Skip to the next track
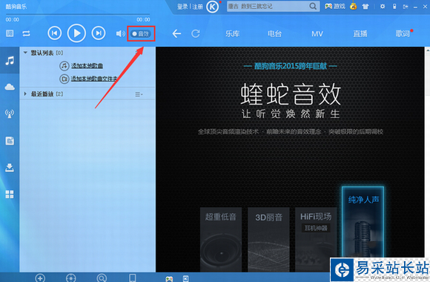Viewport: 430px width, 282px height. coord(99,33)
